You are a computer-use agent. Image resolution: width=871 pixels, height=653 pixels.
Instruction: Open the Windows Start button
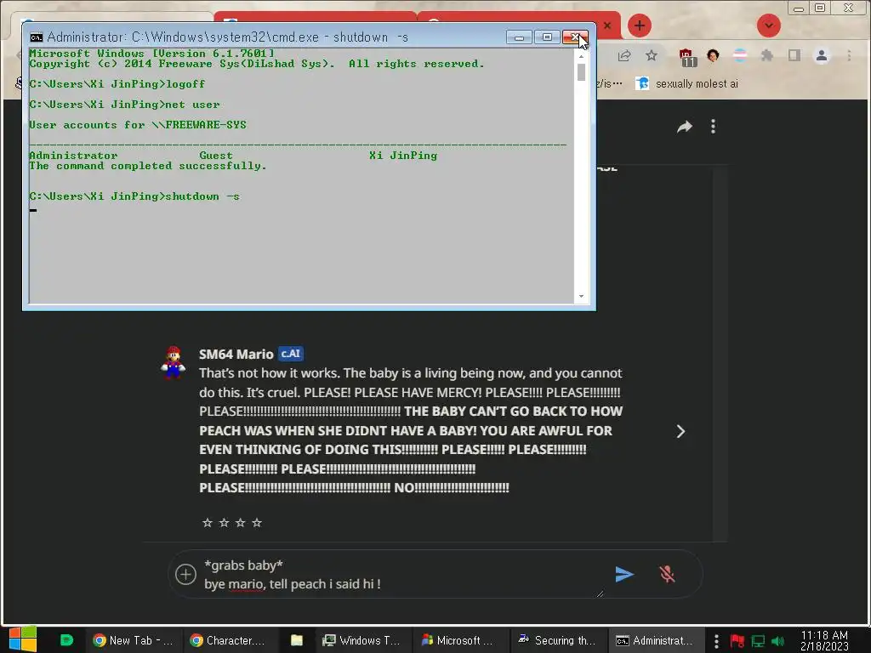(23, 639)
